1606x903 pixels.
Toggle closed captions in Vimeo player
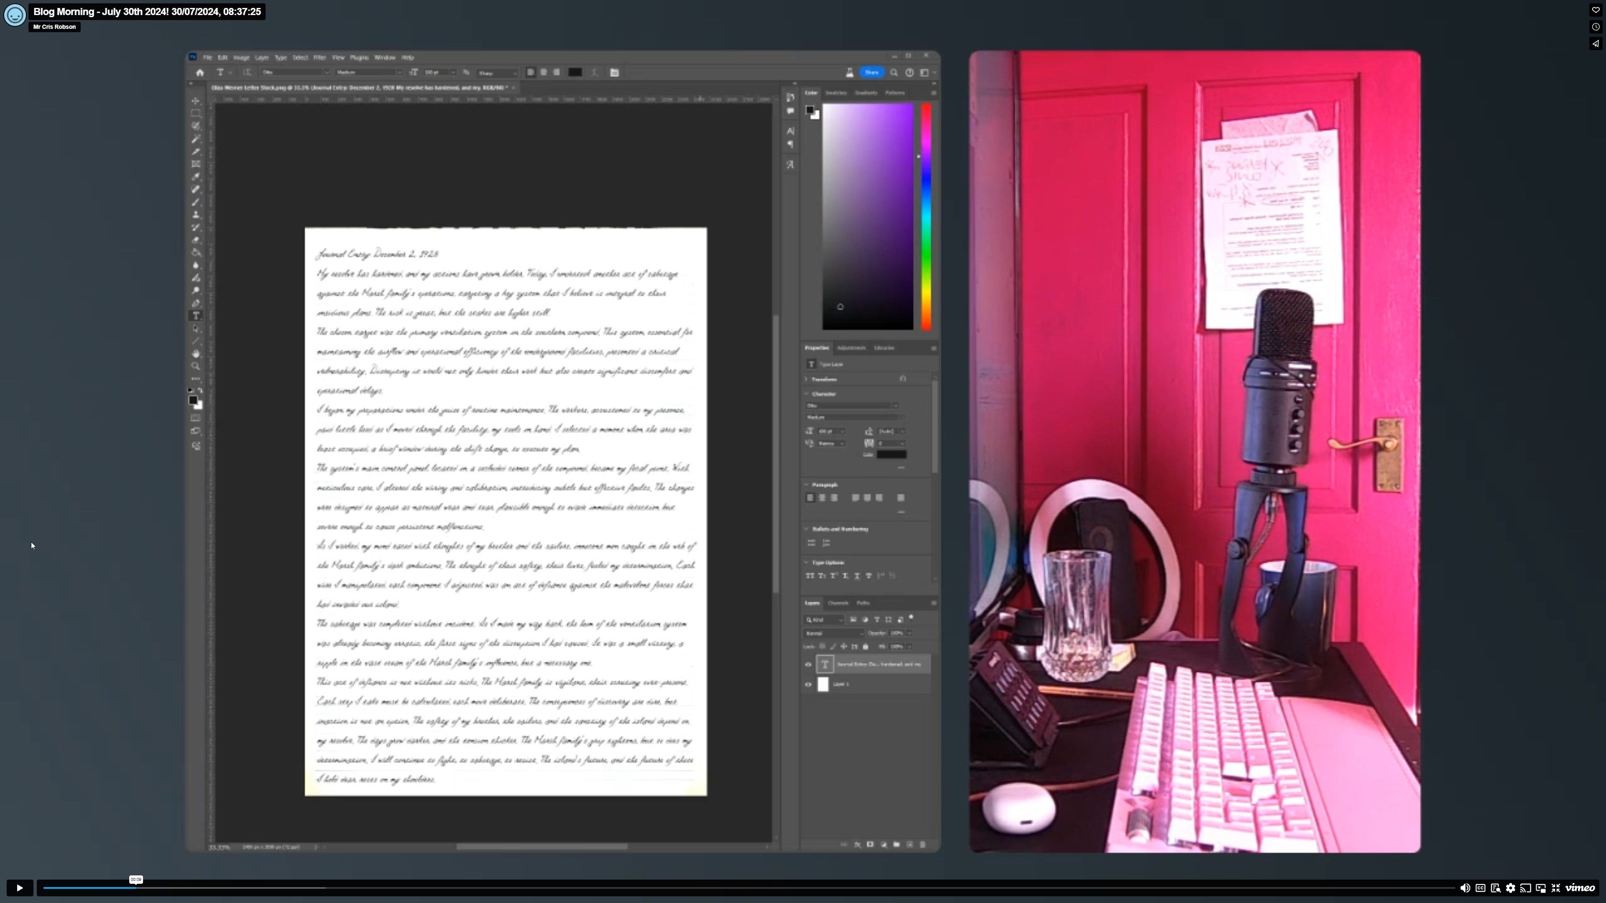tap(1481, 888)
